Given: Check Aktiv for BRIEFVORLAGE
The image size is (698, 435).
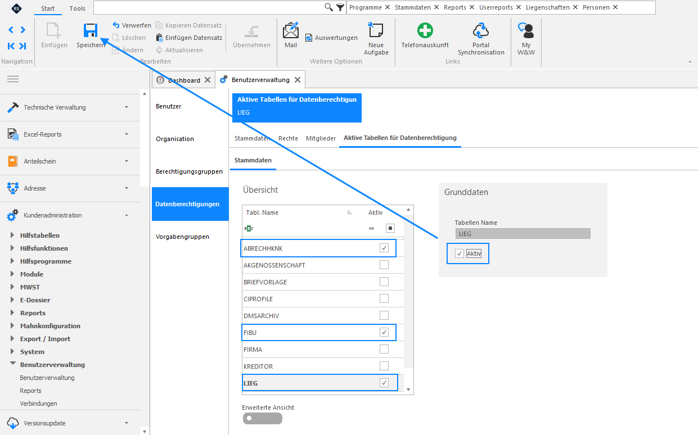Looking at the screenshot, I should tap(384, 282).
